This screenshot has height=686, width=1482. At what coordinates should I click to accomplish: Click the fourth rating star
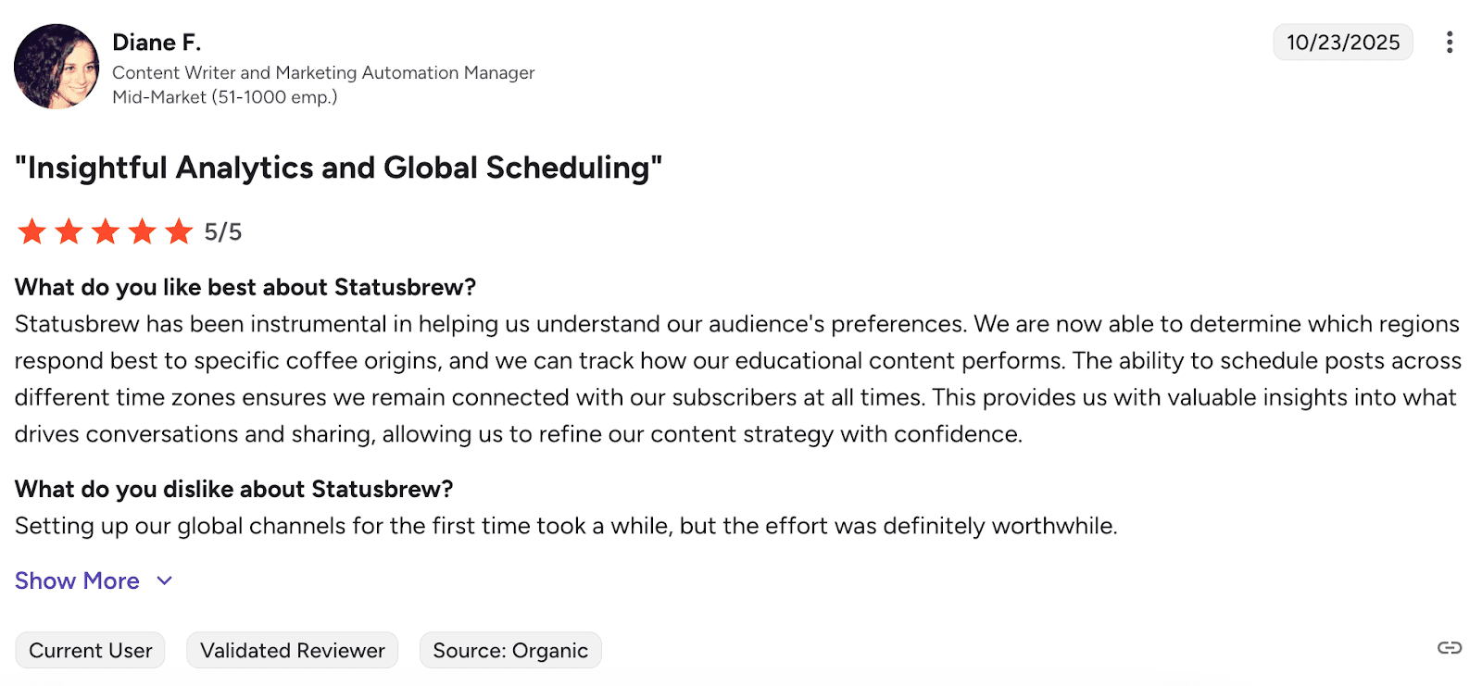pos(142,231)
